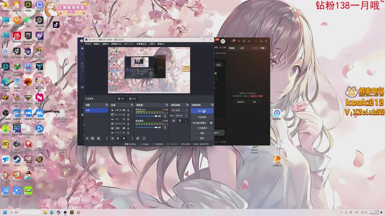Pop out the Controls dock
Image resolution: width=385 pixels, height=216 pixels.
tap(212, 105)
